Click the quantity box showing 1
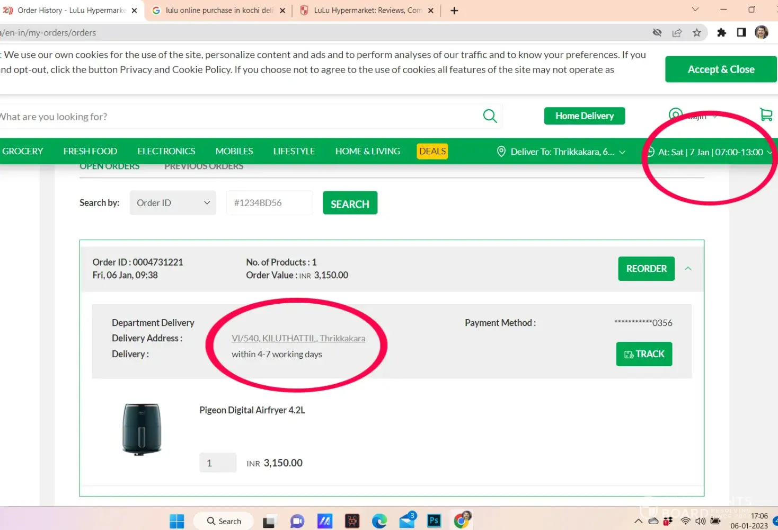The width and height of the screenshot is (778, 530). 218,463
